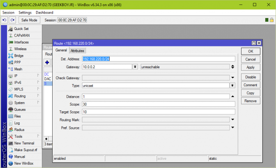Viewport: 276px width, 168px height.
Task: Click the Gateway 10.0.0.2 field
Action: pos(107,67)
